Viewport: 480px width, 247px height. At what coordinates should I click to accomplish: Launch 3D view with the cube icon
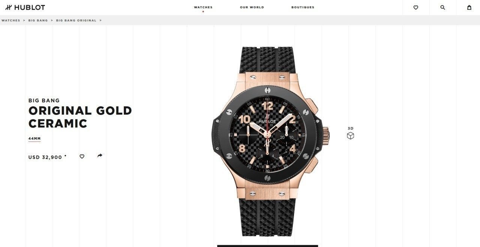350,136
